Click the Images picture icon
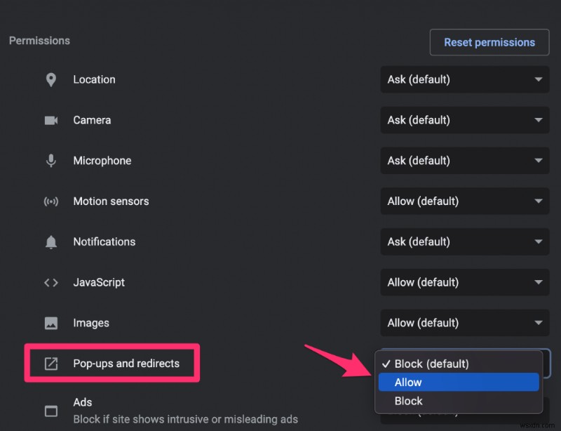 [50, 323]
